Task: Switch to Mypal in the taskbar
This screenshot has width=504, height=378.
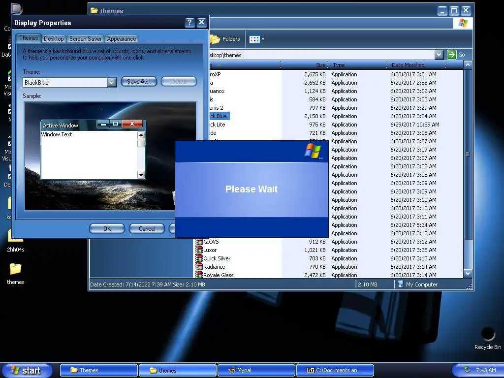Action: 256,370
